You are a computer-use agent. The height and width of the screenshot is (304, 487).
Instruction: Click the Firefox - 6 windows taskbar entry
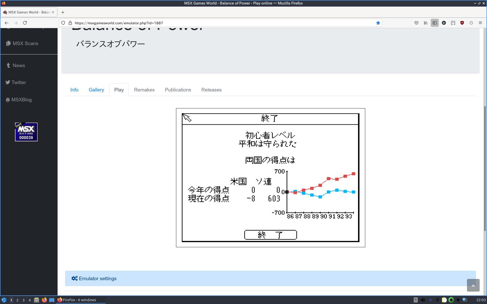coord(81,300)
